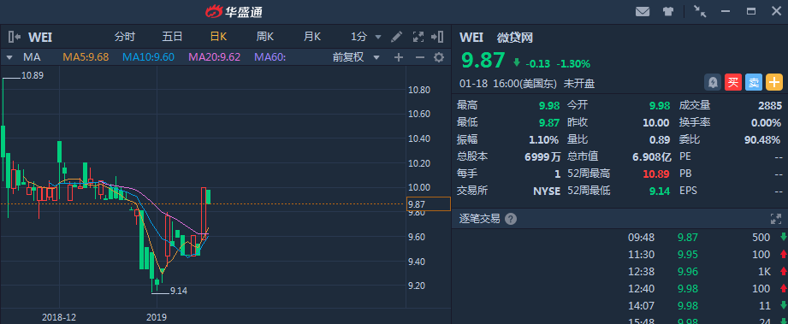Click the shrink window arrows icon
788x324 pixels.
tap(700, 11)
